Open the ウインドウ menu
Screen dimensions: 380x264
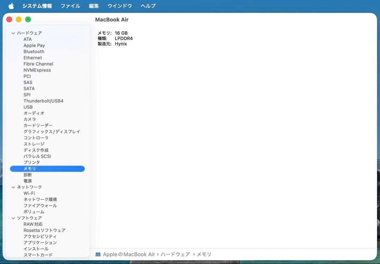pyautogui.click(x=120, y=6)
